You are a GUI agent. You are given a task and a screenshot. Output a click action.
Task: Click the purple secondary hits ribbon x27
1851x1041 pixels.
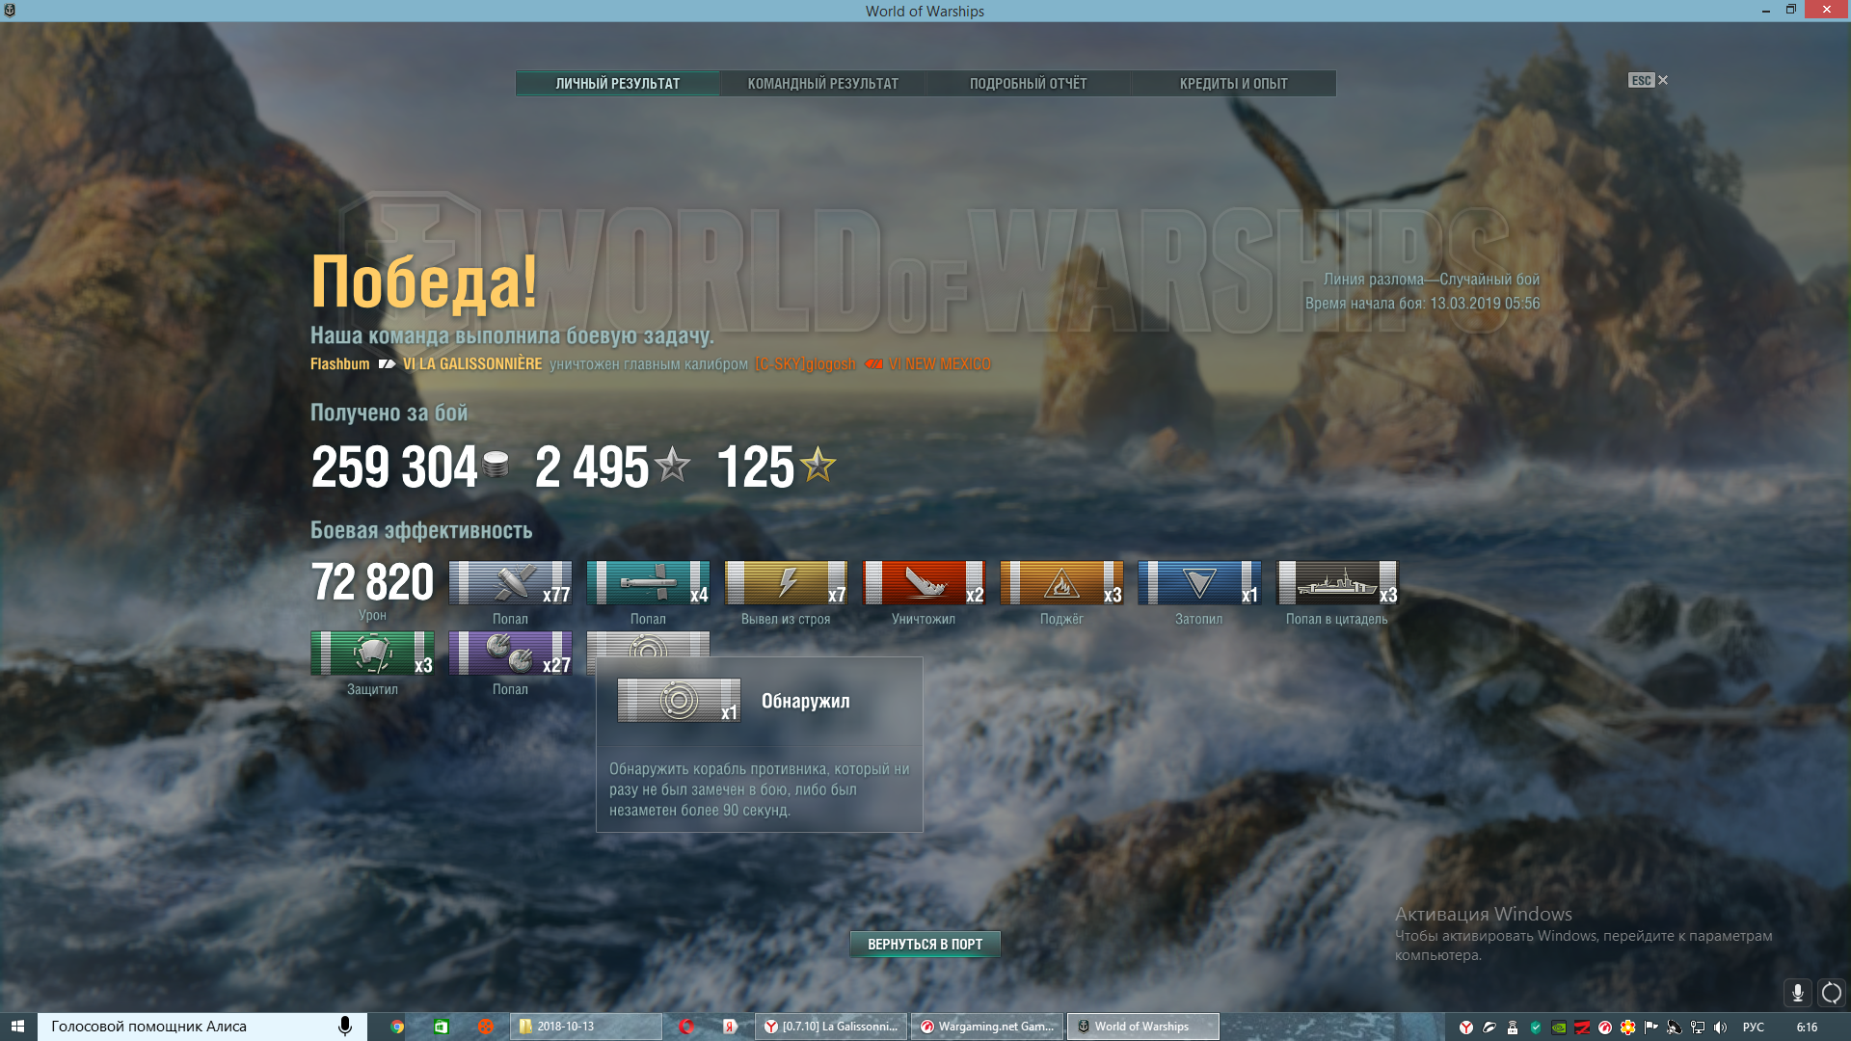click(x=510, y=654)
